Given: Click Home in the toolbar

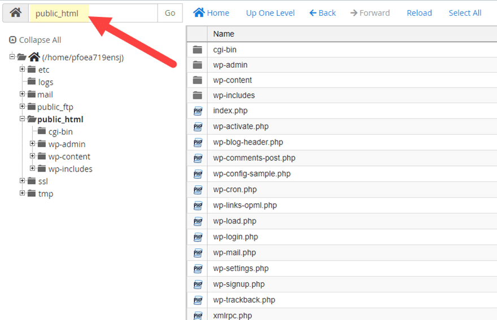Looking at the screenshot, I should tap(211, 13).
